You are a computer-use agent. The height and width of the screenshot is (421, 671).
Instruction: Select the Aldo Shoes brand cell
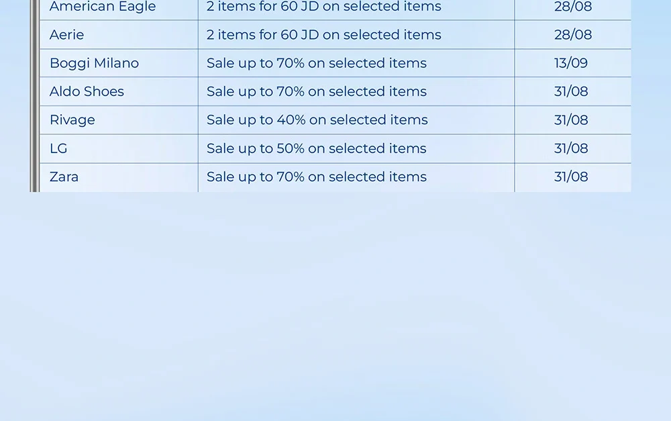point(87,91)
